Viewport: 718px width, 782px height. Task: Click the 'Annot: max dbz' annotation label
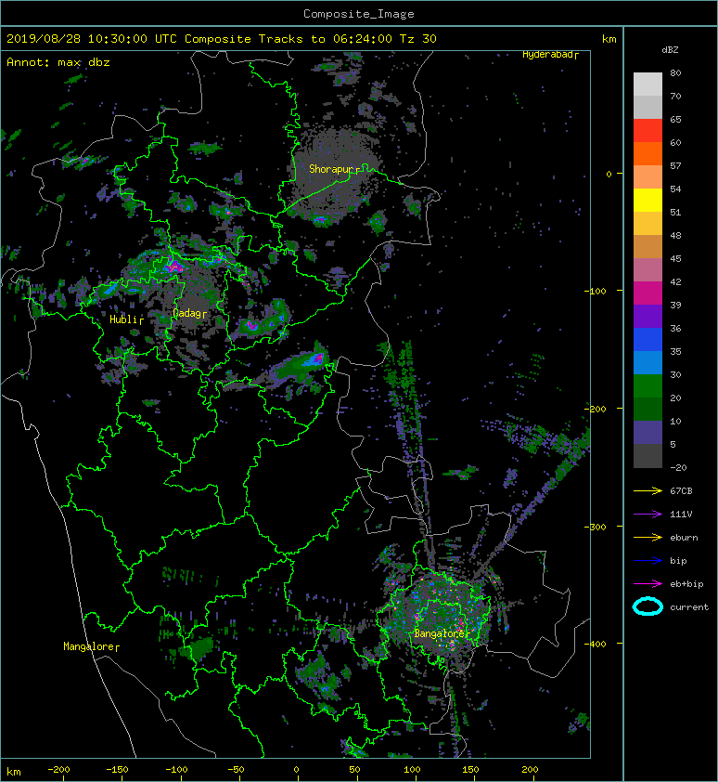coord(58,62)
